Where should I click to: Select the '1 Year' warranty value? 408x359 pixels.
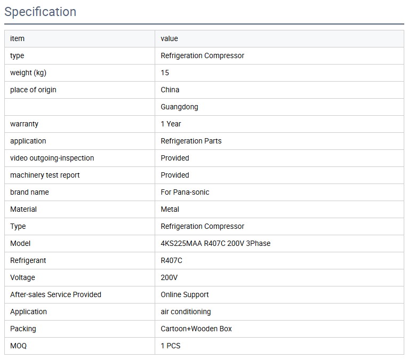click(x=171, y=124)
